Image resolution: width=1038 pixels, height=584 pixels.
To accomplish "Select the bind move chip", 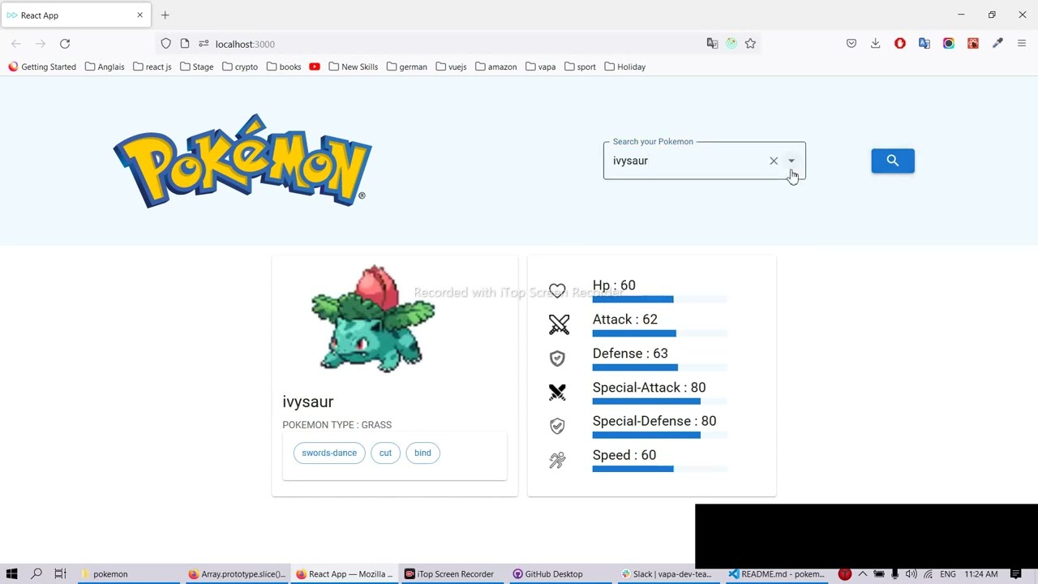I will point(422,453).
